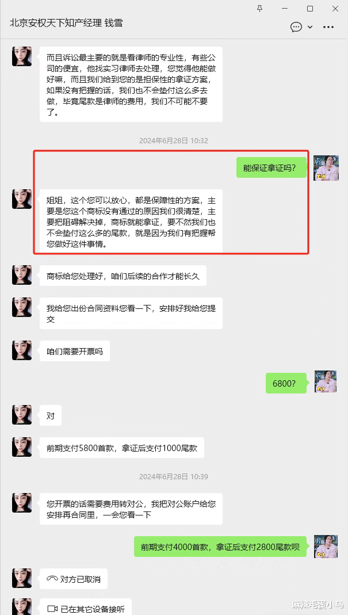Maximize the chat window

310,8
